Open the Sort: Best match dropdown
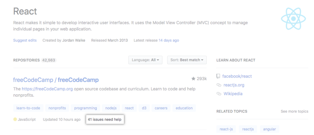Image resolution: width=314 pixels, height=135 pixels. coord(187,60)
